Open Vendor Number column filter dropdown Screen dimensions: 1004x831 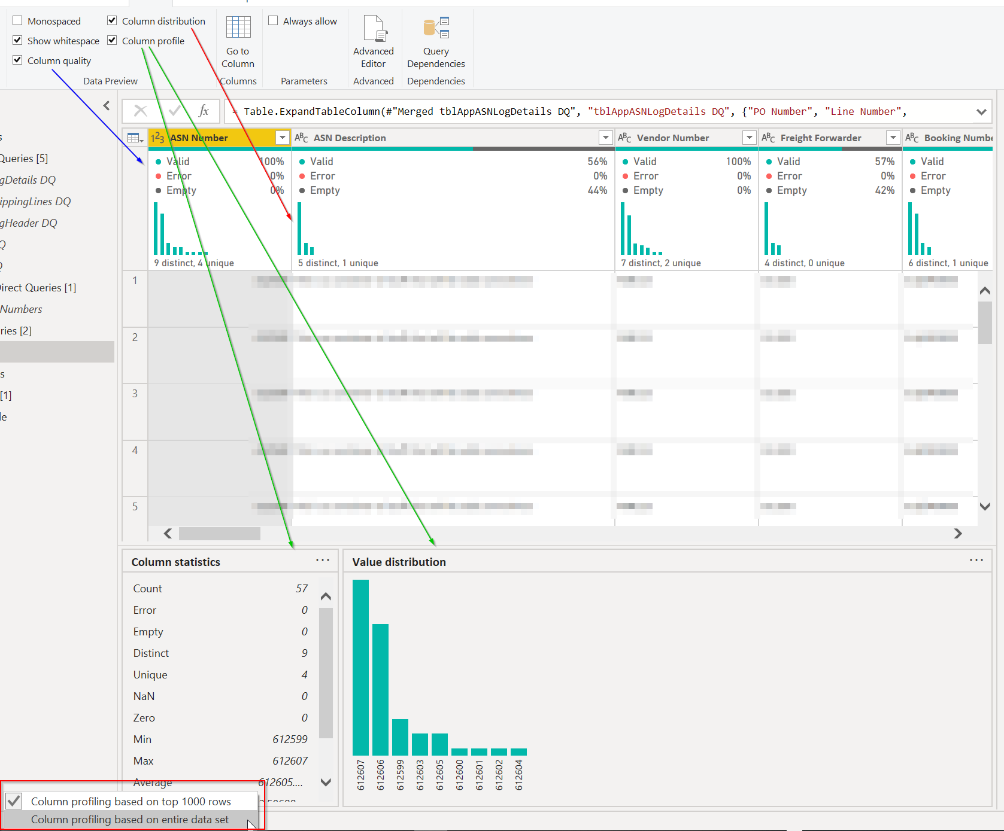[750, 138]
